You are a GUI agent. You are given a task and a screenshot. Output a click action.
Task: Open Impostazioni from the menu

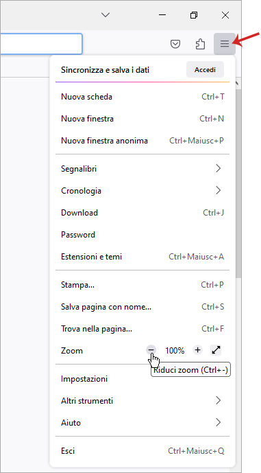pyautogui.click(x=142, y=378)
